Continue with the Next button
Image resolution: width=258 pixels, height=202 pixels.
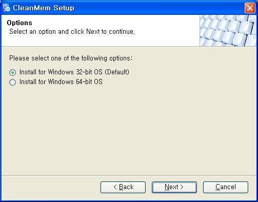[x=174, y=187]
